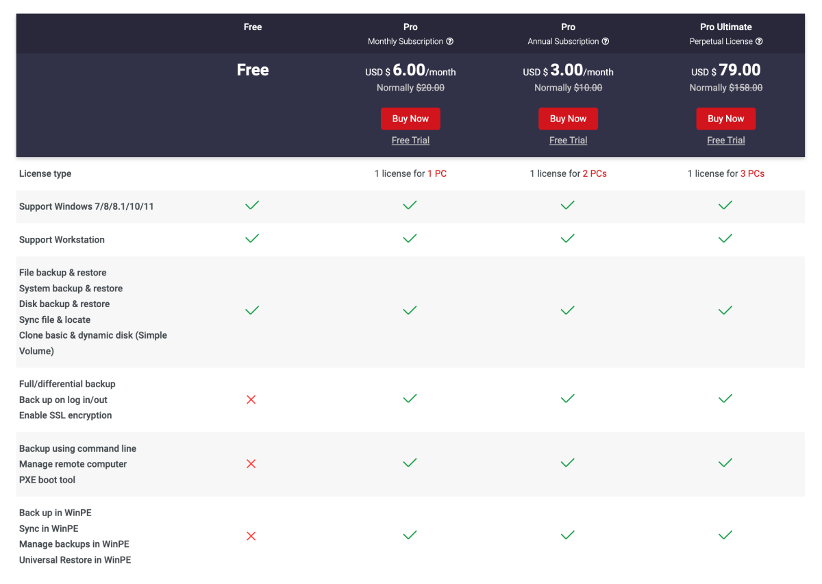Click red X for Backup using command line
The width and height of the screenshot is (822, 584).
click(x=251, y=464)
